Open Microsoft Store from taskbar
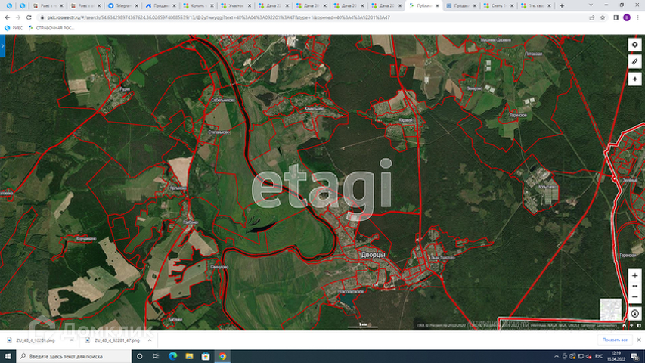The height and width of the screenshot is (363, 645). pos(206,356)
